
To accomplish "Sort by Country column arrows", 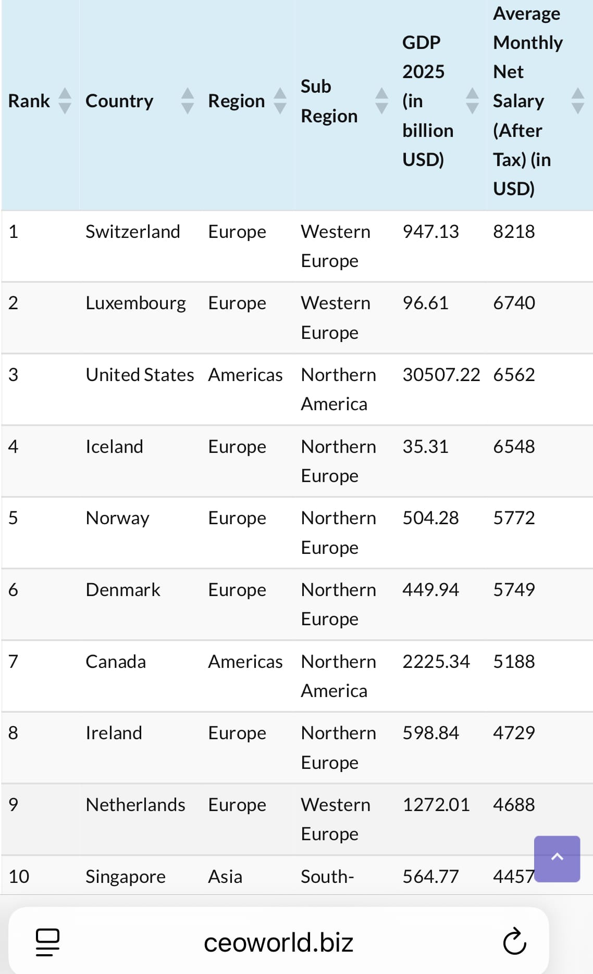I will click(x=188, y=100).
